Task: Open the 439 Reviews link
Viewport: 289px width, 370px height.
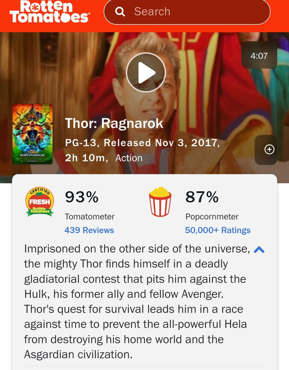Action: pos(89,230)
